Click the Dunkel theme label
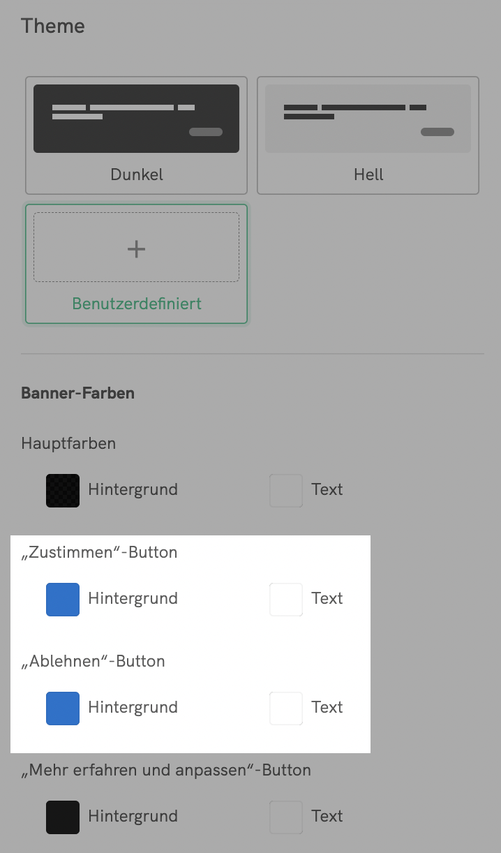 (x=137, y=174)
